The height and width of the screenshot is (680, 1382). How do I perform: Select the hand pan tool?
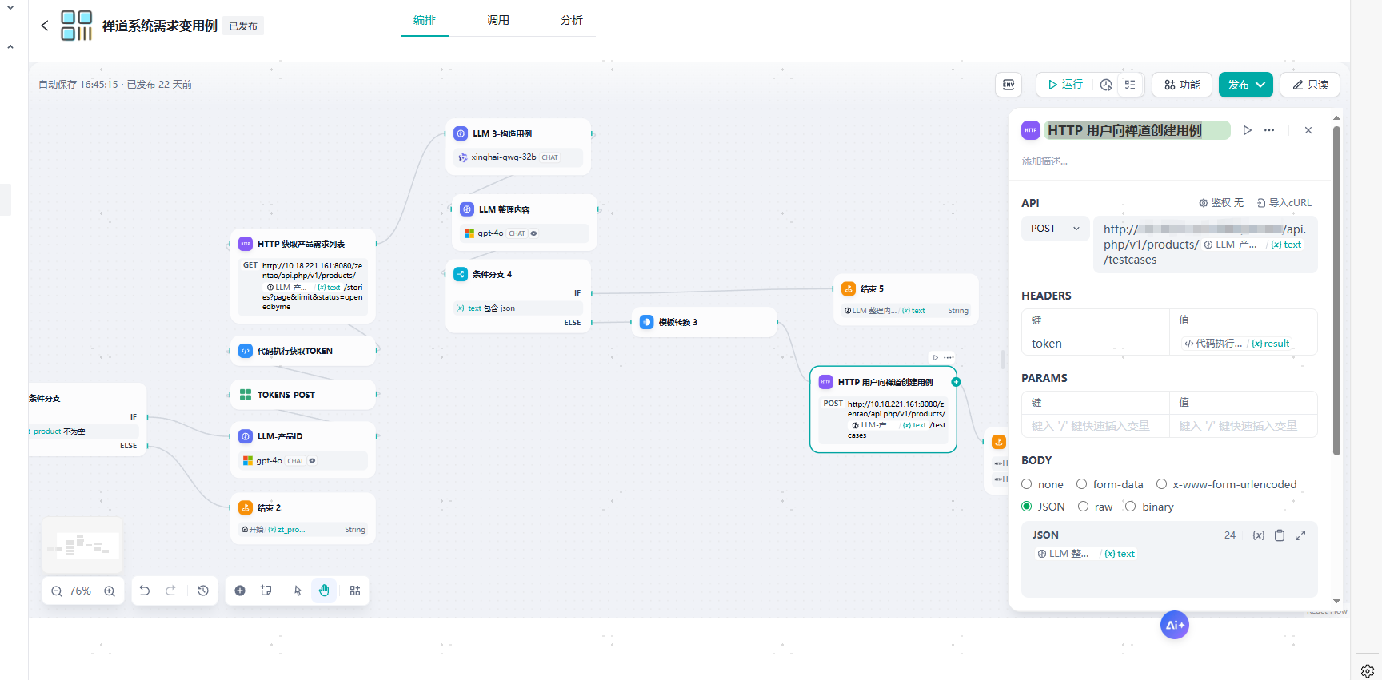(x=324, y=591)
